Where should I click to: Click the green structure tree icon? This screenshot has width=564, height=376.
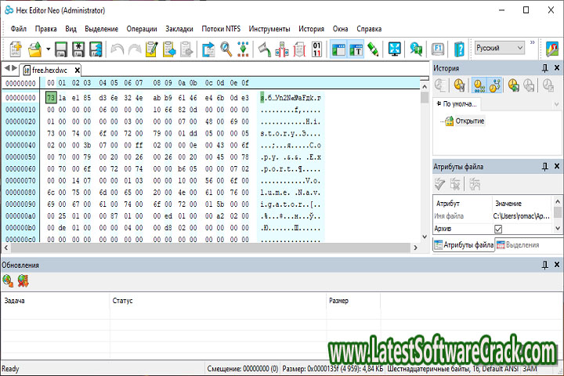click(x=243, y=49)
